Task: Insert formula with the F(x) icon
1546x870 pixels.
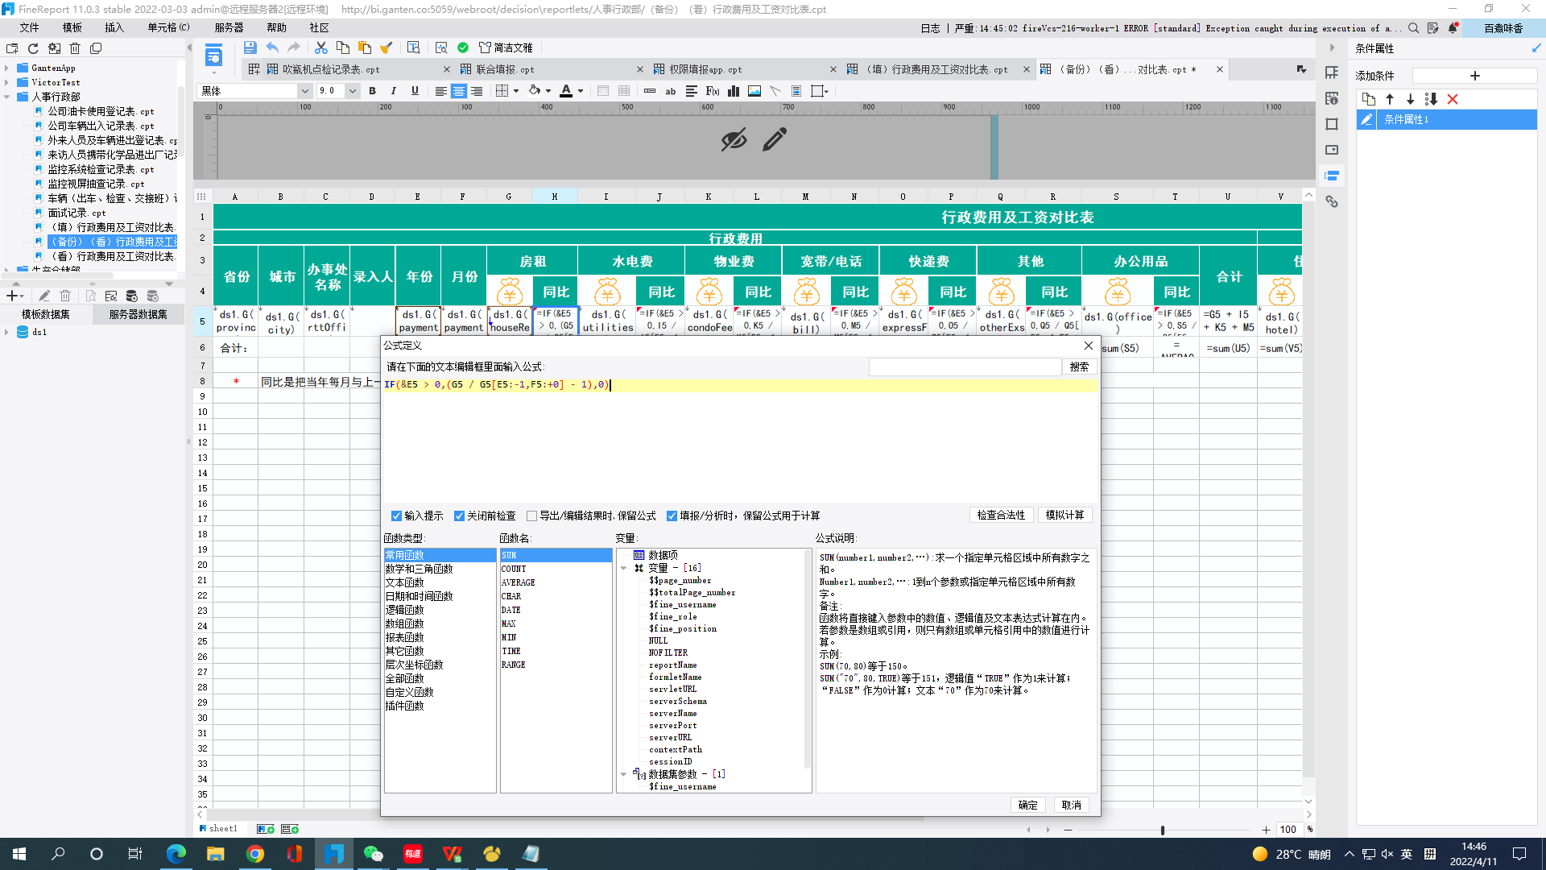Action: click(x=712, y=91)
